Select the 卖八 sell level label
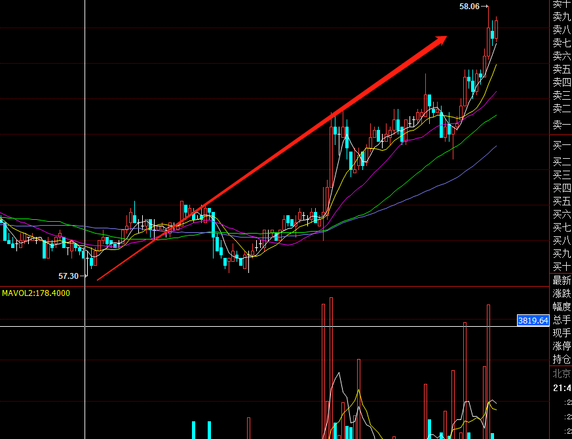This screenshot has width=572, height=439. [x=562, y=30]
